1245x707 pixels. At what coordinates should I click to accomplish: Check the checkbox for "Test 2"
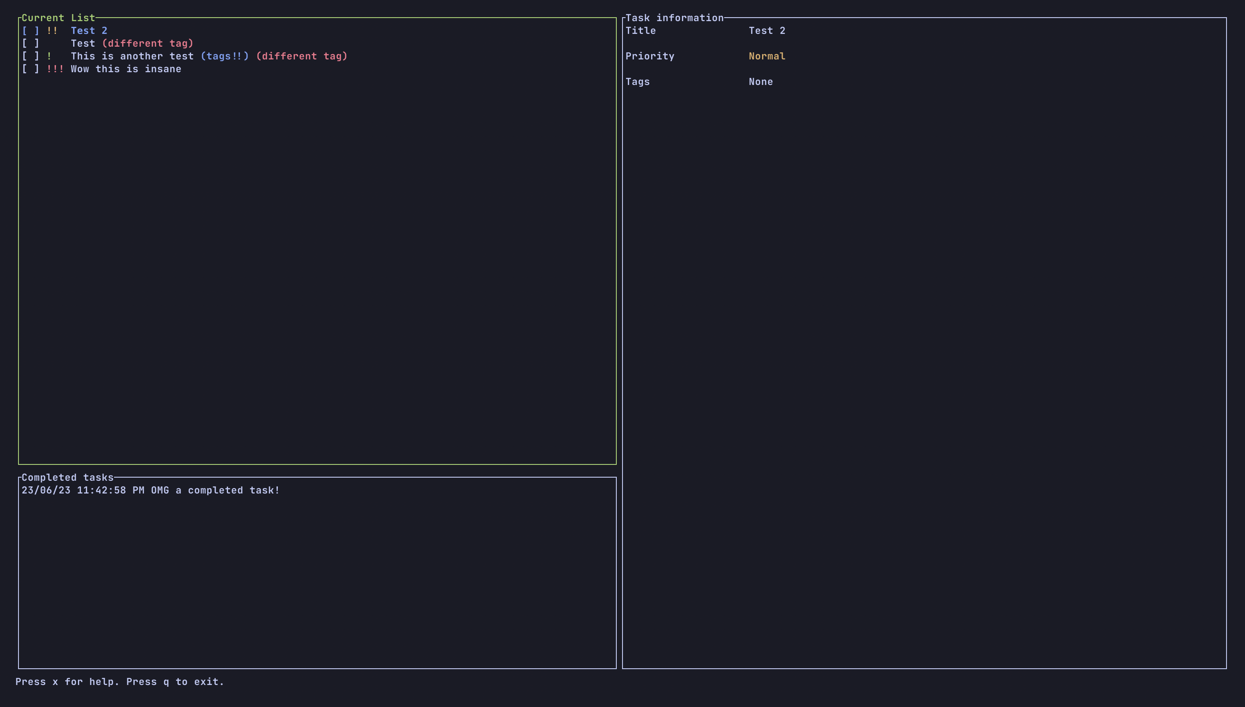(30, 30)
